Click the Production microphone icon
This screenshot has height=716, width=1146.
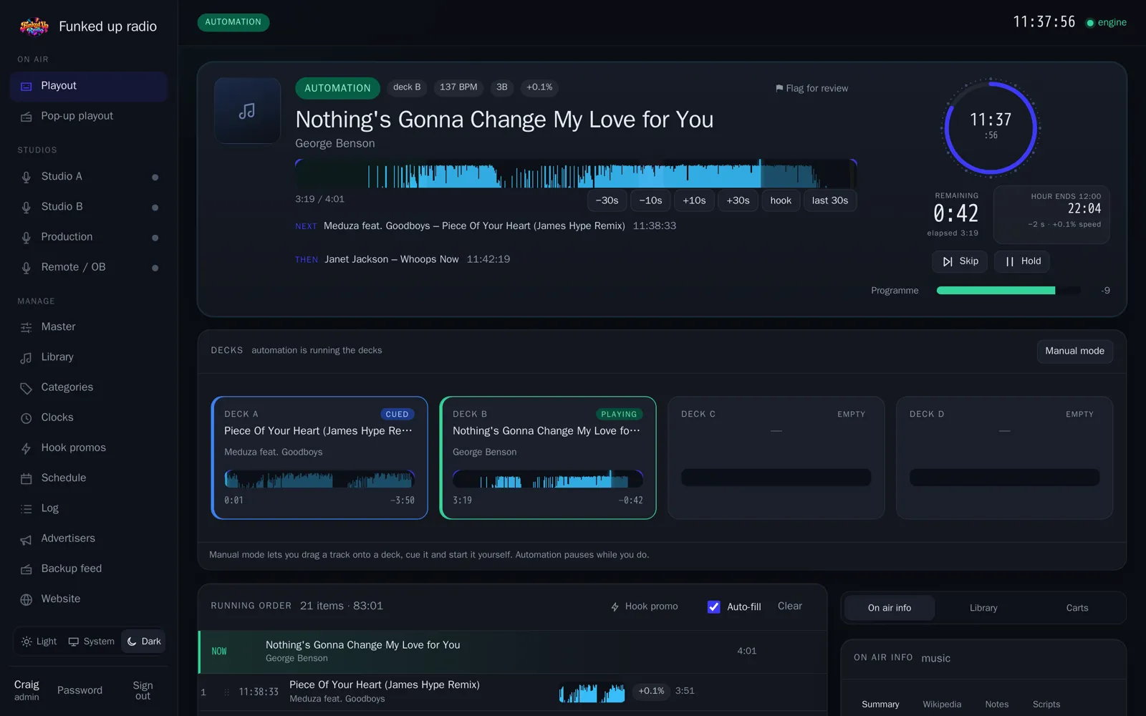pos(27,237)
